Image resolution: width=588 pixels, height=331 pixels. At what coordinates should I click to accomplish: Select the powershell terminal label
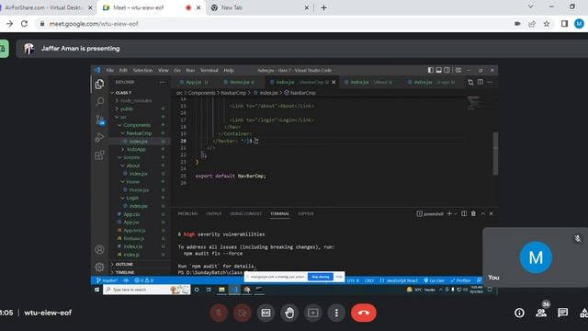(430, 214)
